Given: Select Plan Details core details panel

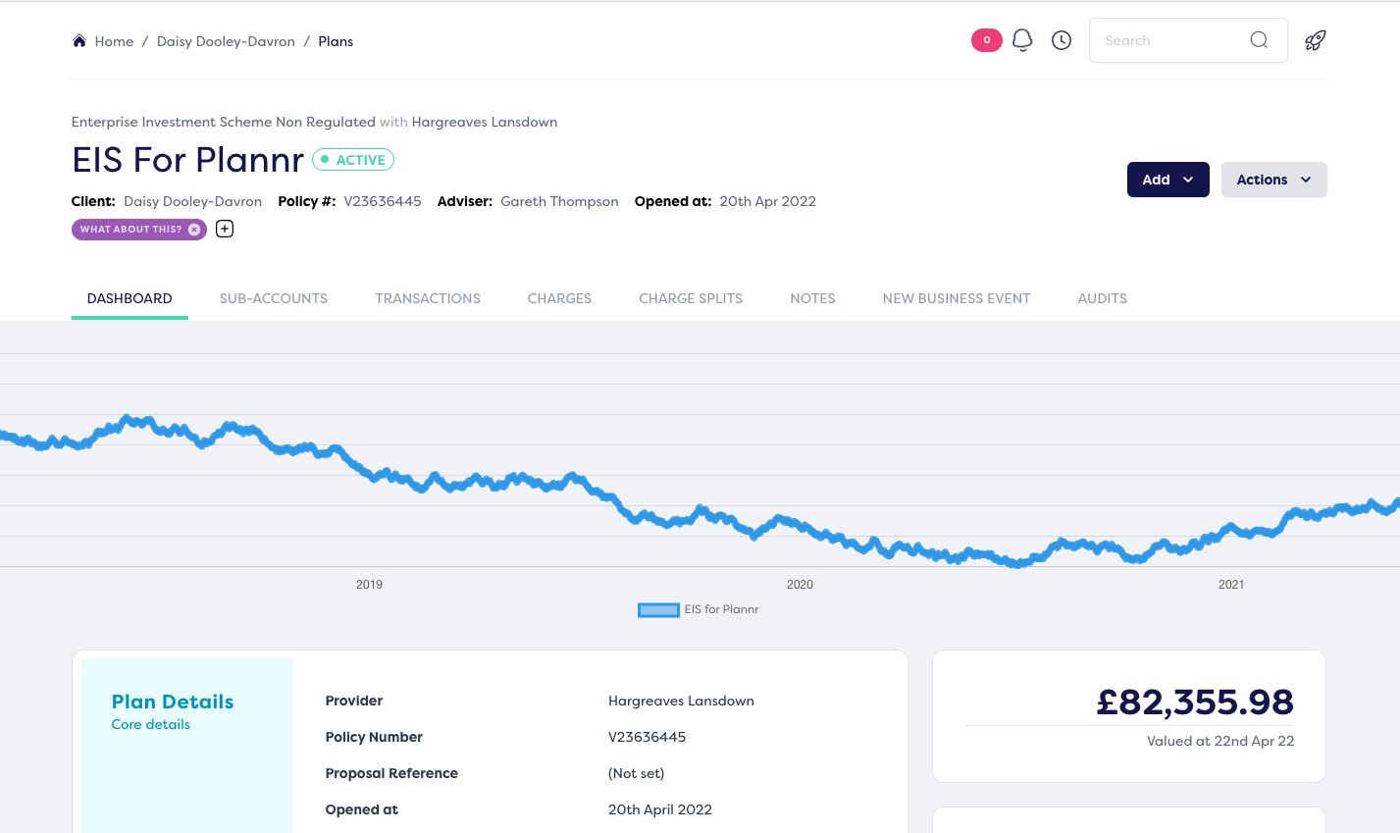Looking at the screenshot, I should point(173,711).
